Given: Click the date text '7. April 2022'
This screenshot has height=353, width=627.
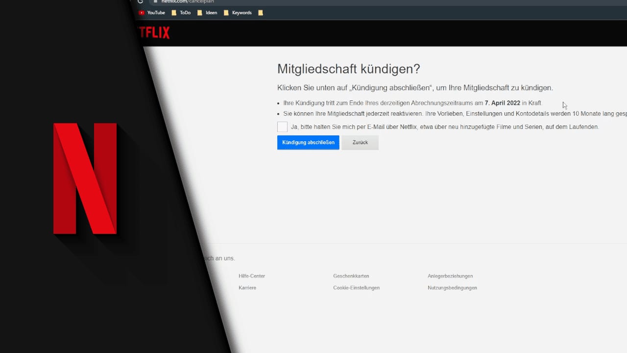Looking at the screenshot, I should pyautogui.click(x=503, y=103).
